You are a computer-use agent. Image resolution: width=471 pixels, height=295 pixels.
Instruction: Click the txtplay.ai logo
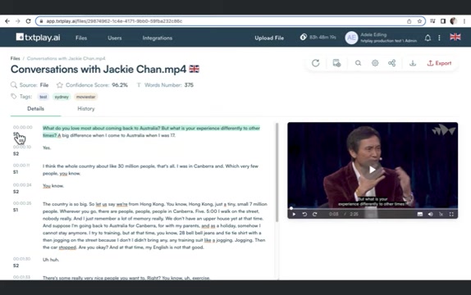[x=38, y=37]
